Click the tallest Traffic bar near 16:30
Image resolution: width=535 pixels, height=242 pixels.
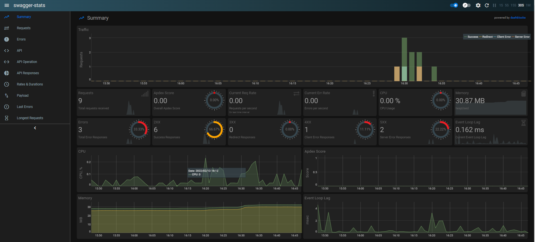click(x=404, y=59)
